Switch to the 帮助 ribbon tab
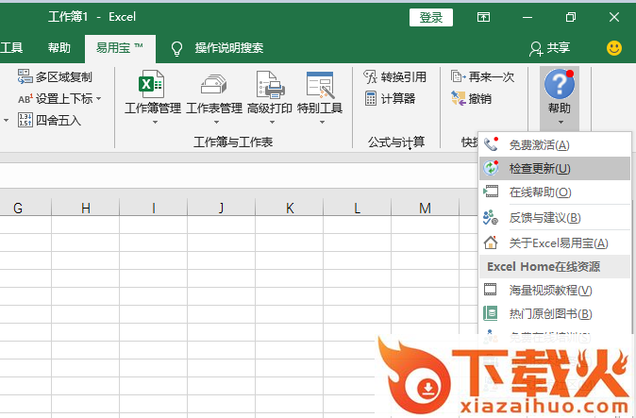Viewport: 636px width, 418px height. click(59, 48)
